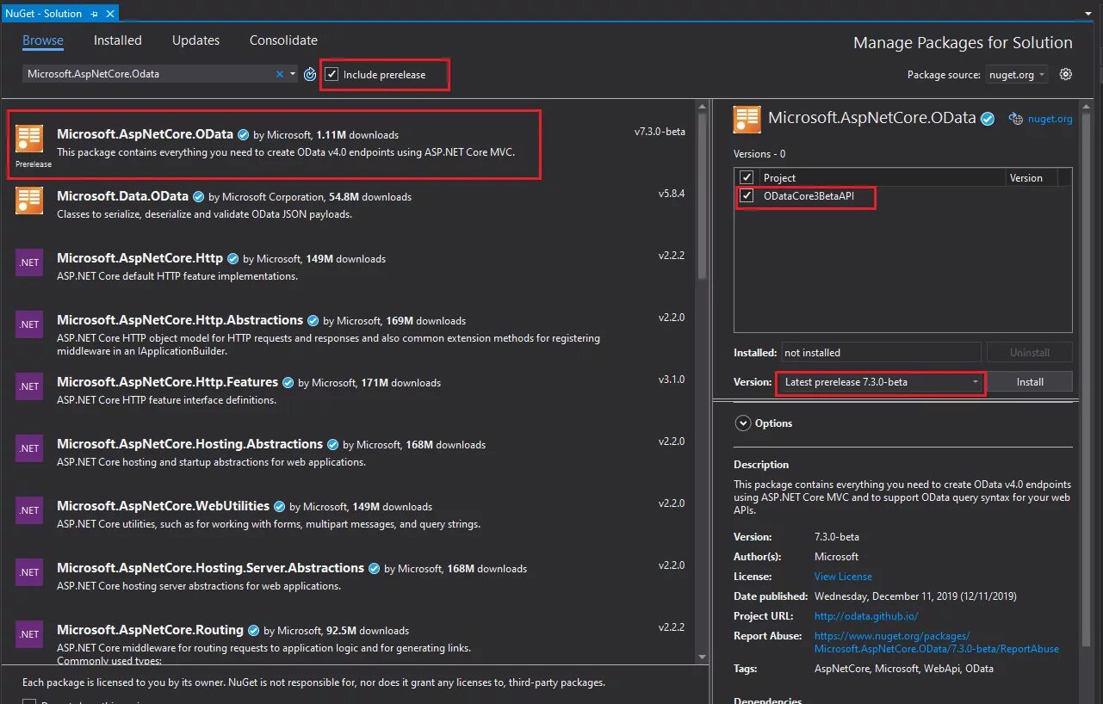Select the Microsoft.AspNetCore.Http package title
Screen dimensions: 1103x704
pyautogui.click(x=139, y=258)
